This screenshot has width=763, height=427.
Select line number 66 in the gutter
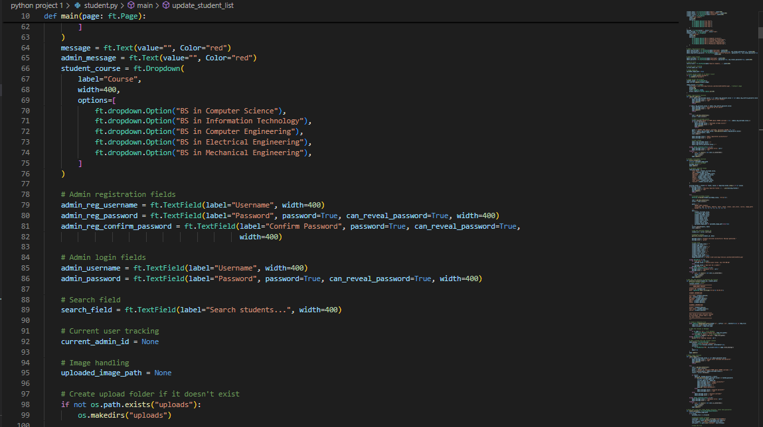pyautogui.click(x=25, y=68)
